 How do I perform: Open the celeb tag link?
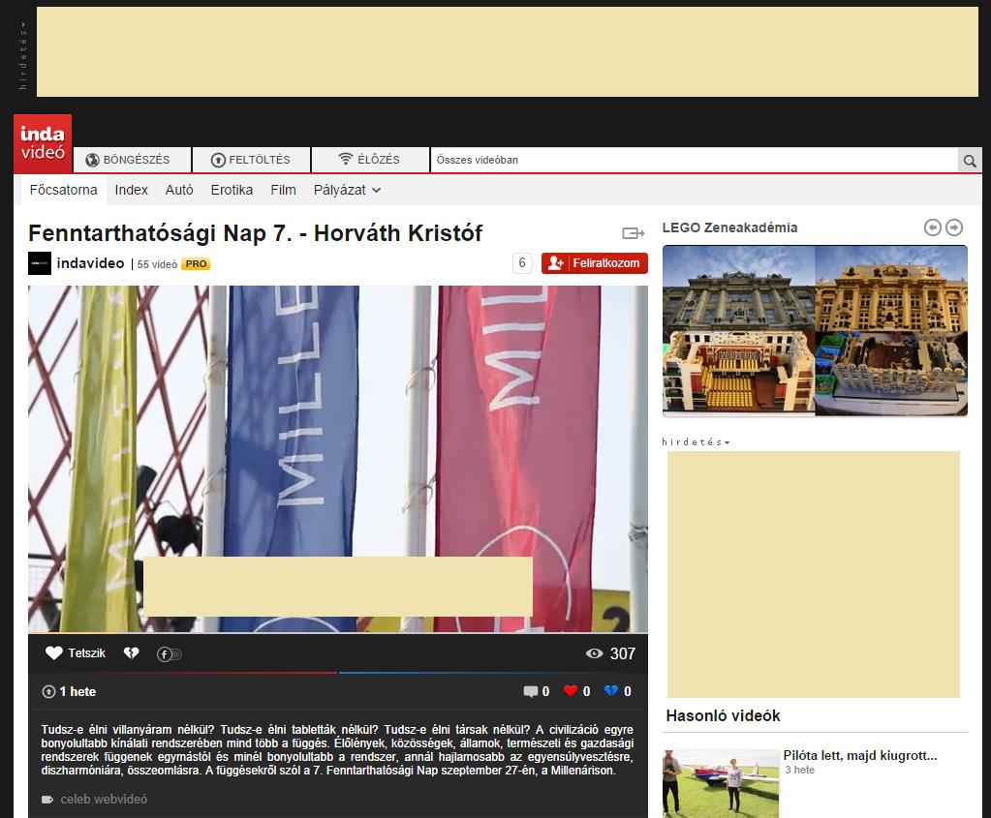(75, 800)
